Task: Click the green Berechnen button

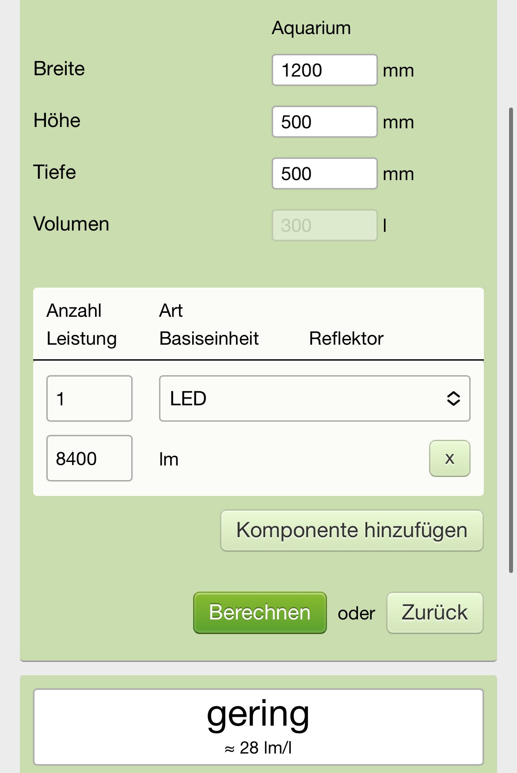Action: click(260, 613)
